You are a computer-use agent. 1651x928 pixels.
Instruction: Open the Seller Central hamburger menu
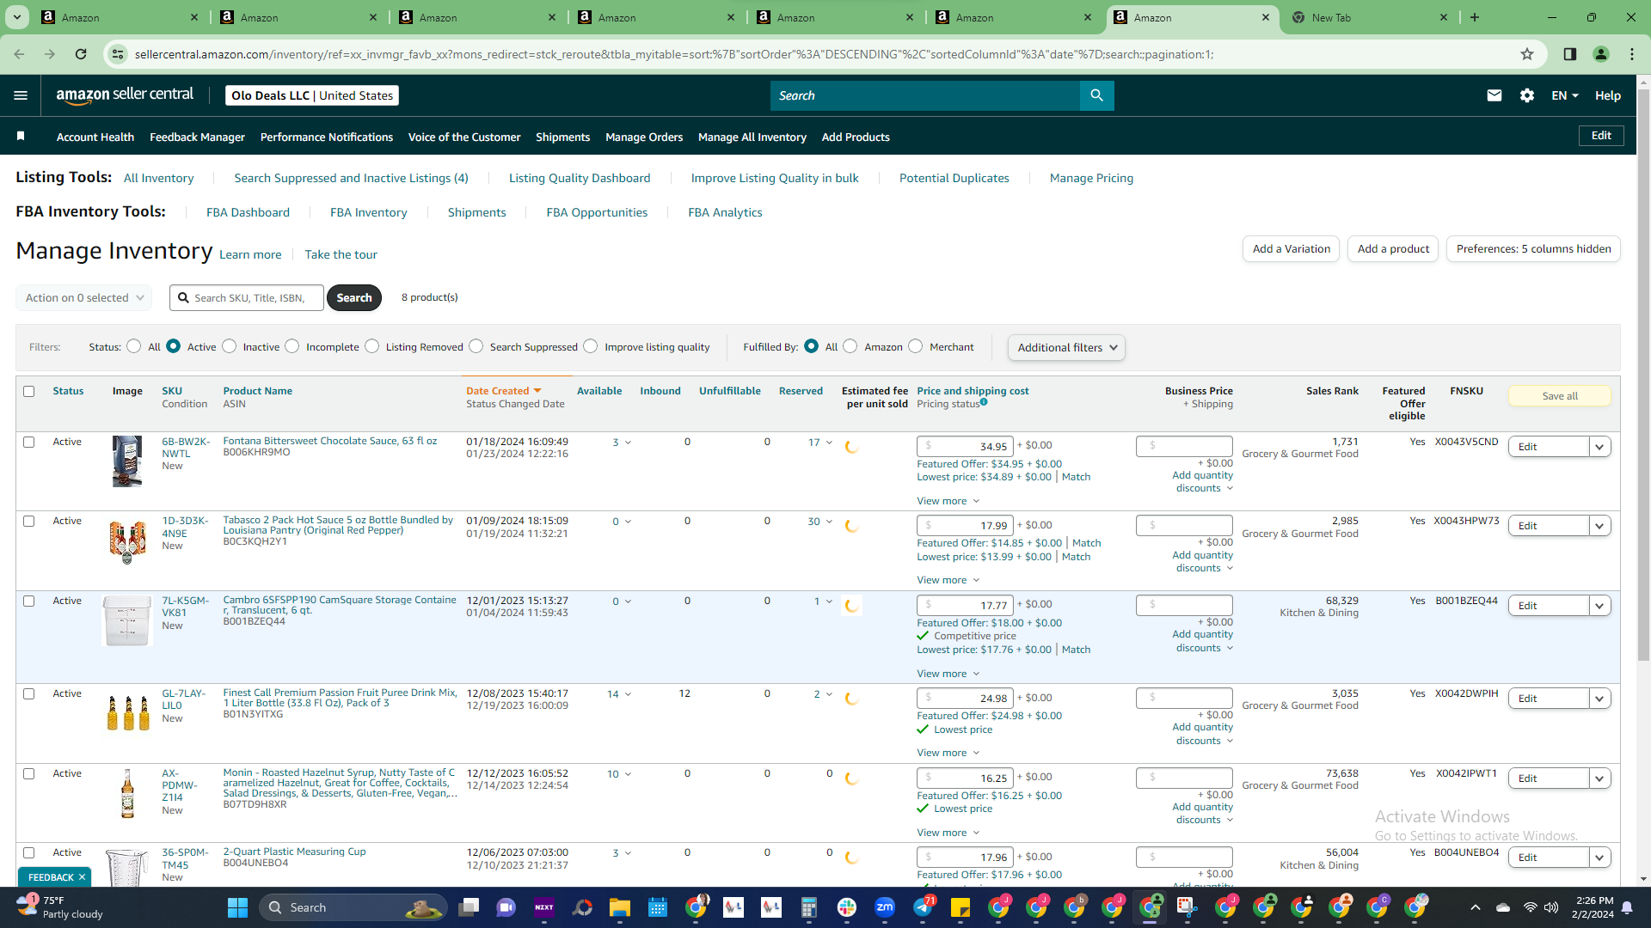tap(21, 95)
